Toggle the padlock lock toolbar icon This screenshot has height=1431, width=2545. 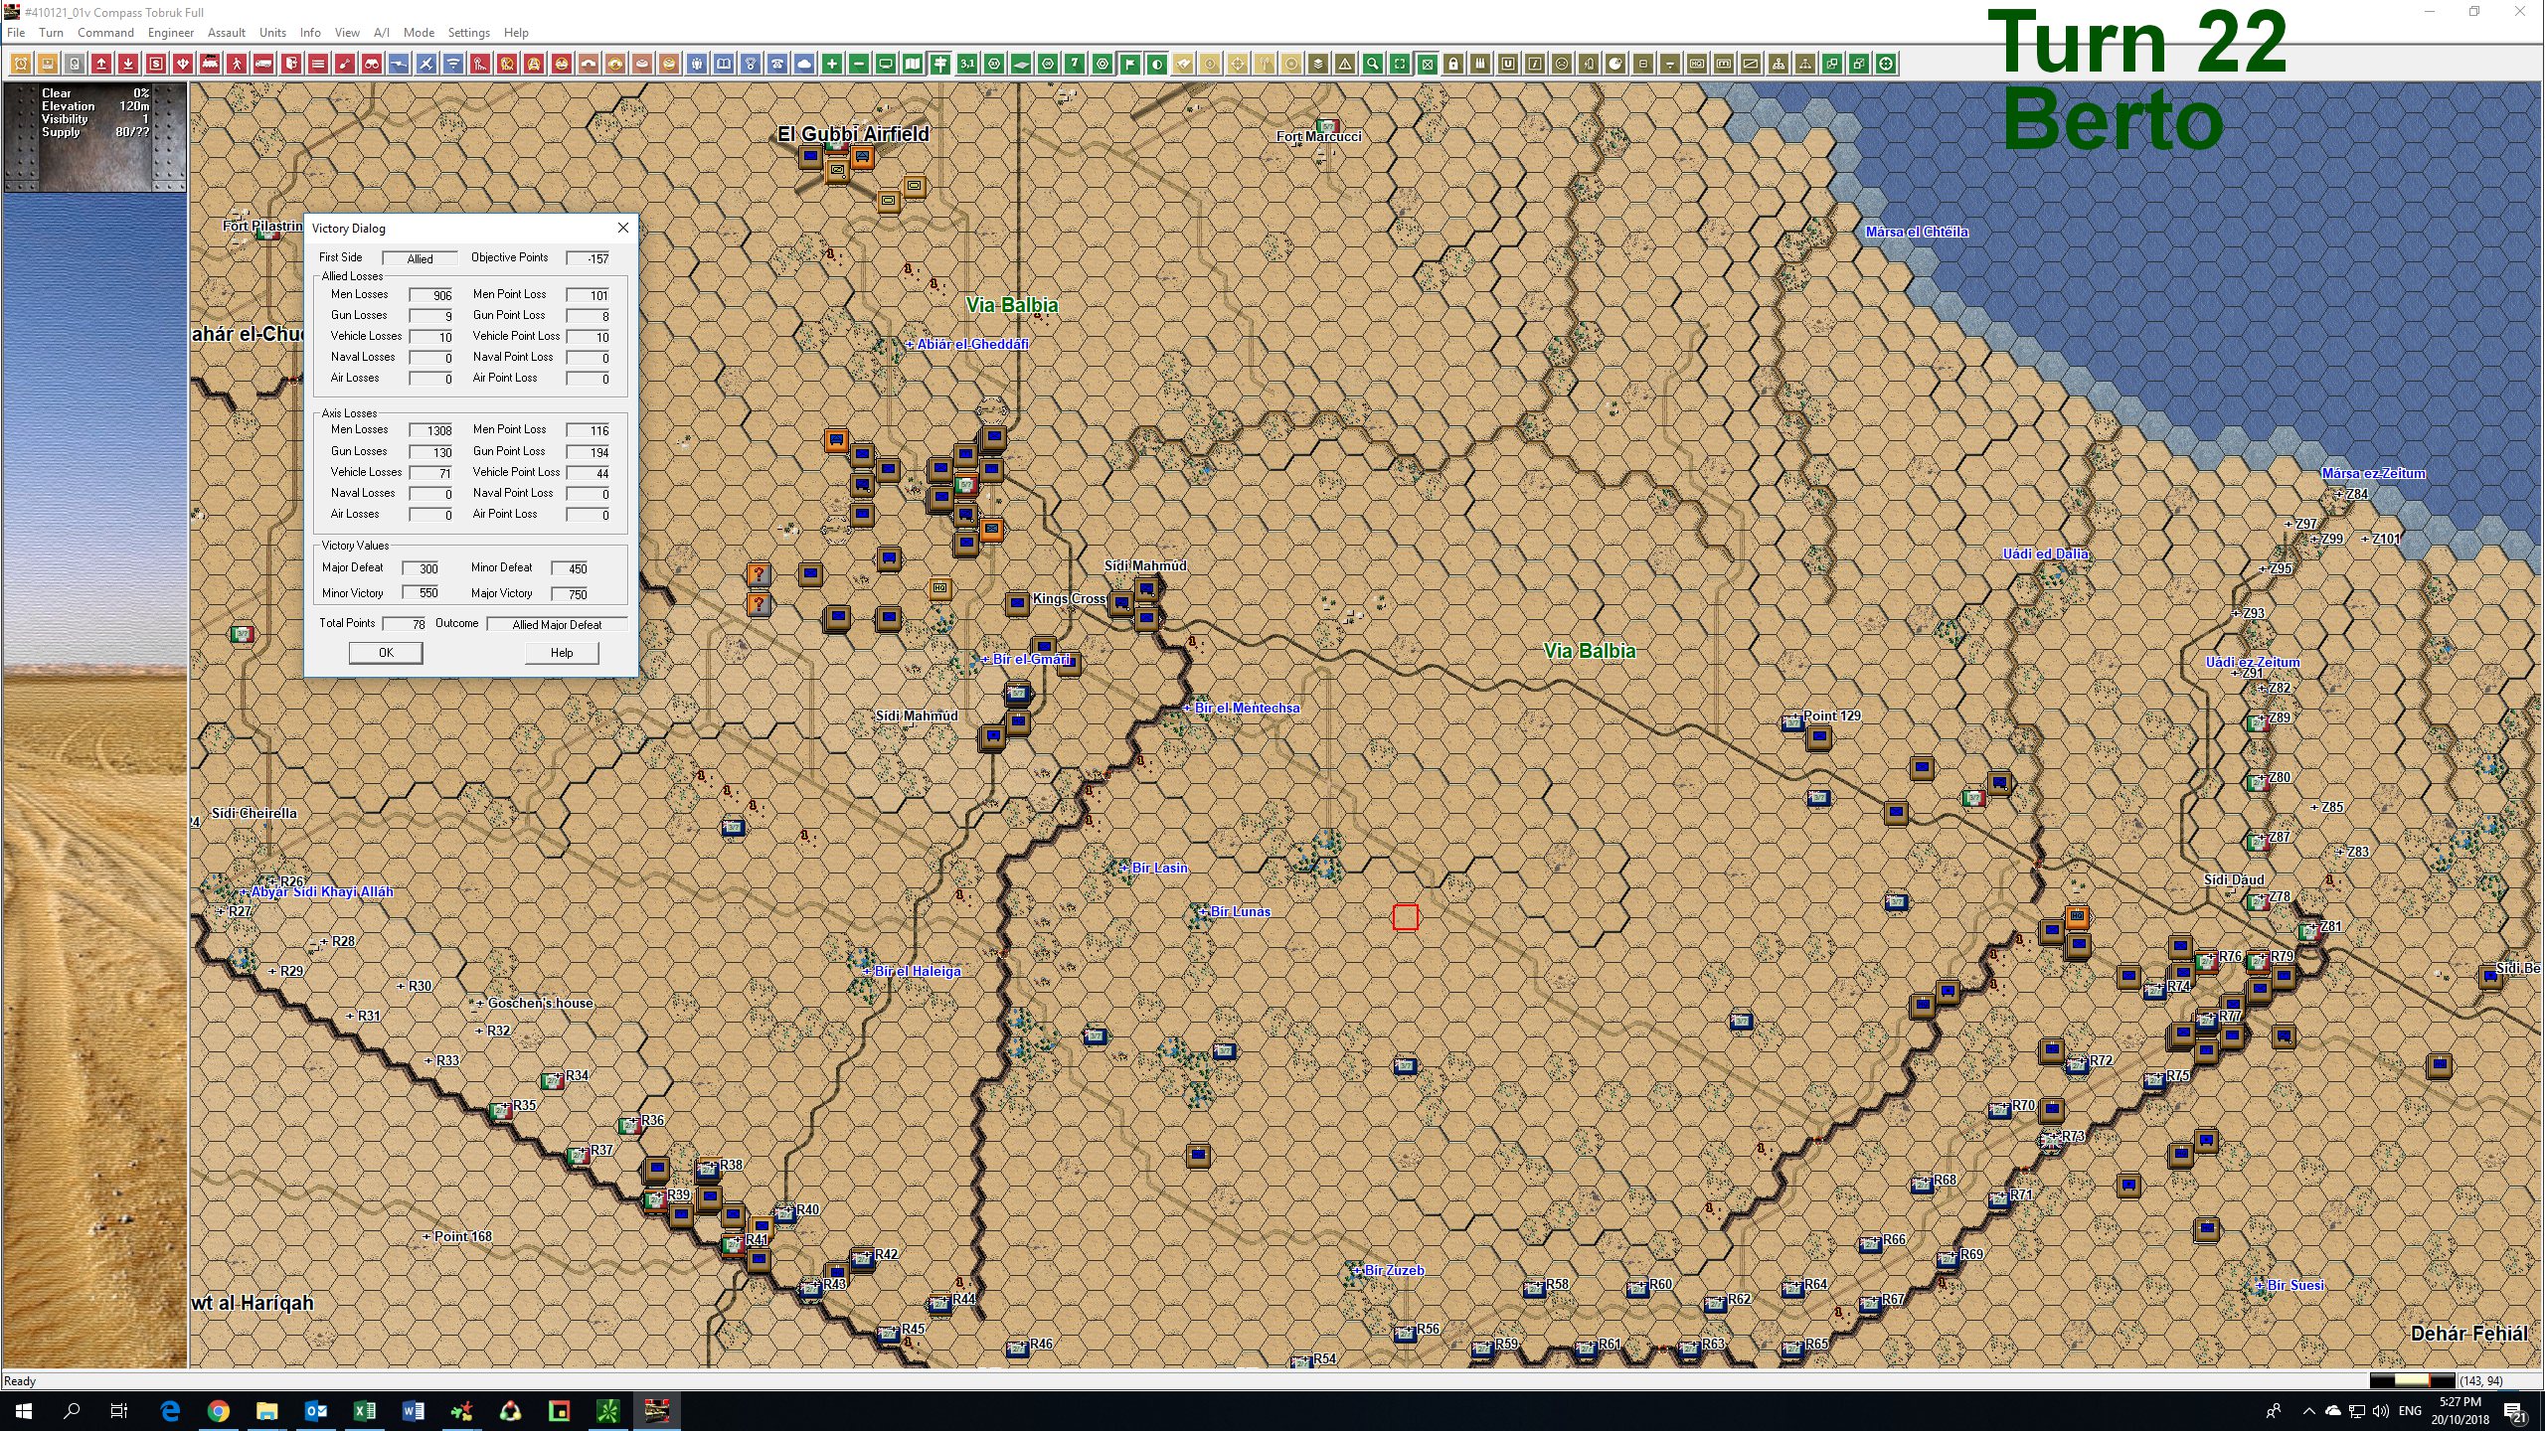pos(1453,64)
